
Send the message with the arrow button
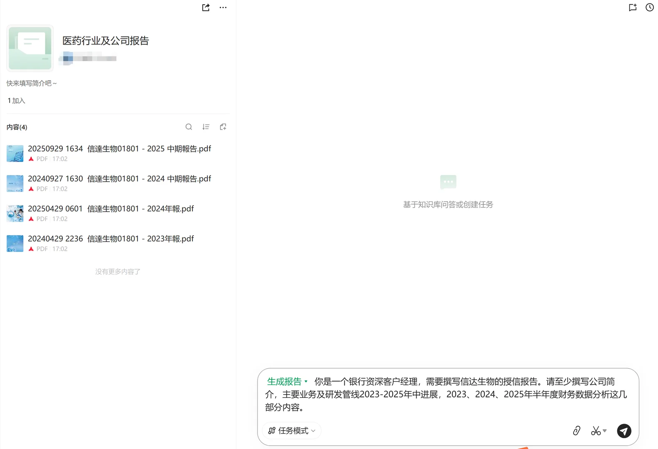point(624,431)
